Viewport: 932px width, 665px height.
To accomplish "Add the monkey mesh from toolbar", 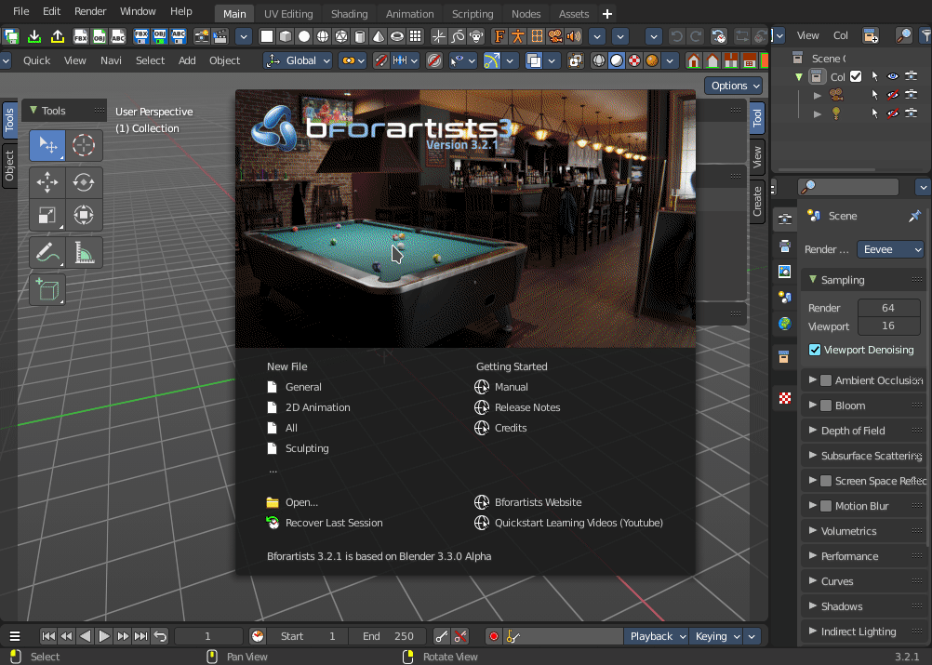I will [x=476, y=36].
